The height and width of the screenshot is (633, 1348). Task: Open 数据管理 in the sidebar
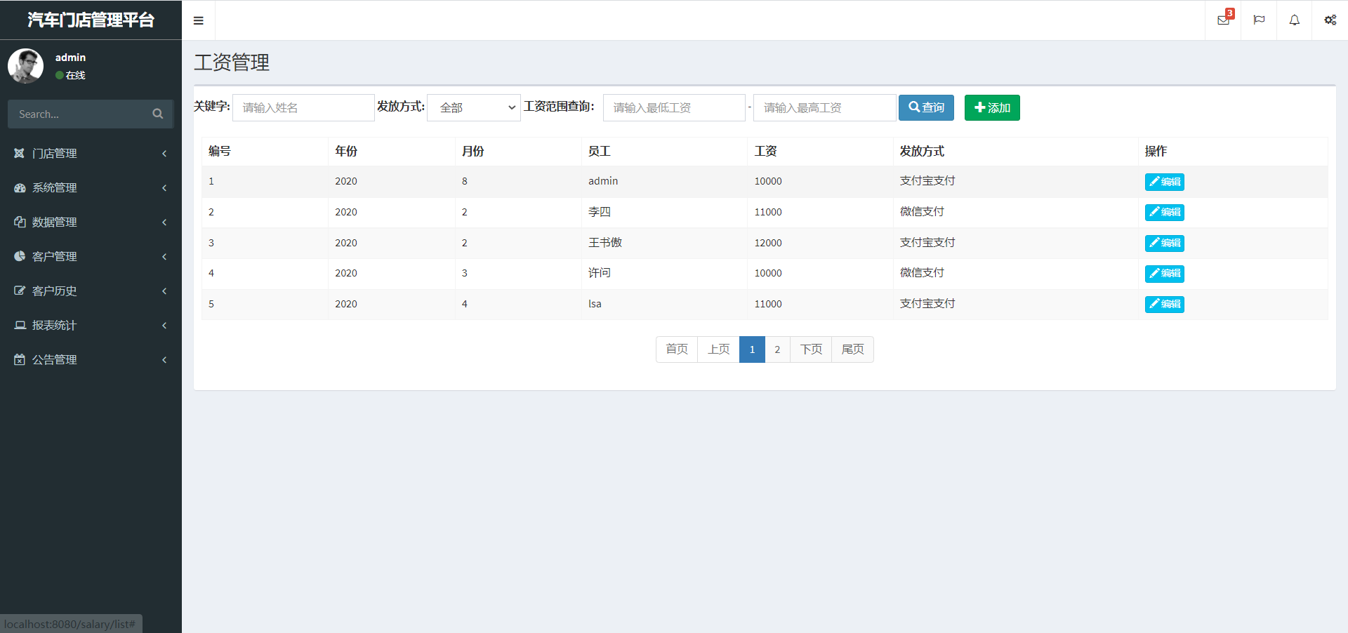[90, 222]
